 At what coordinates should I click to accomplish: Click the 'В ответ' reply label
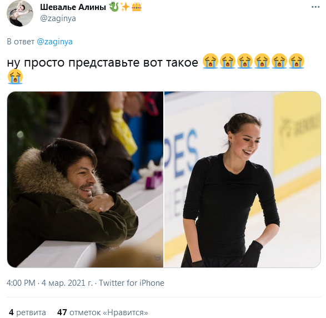[21, 42]
